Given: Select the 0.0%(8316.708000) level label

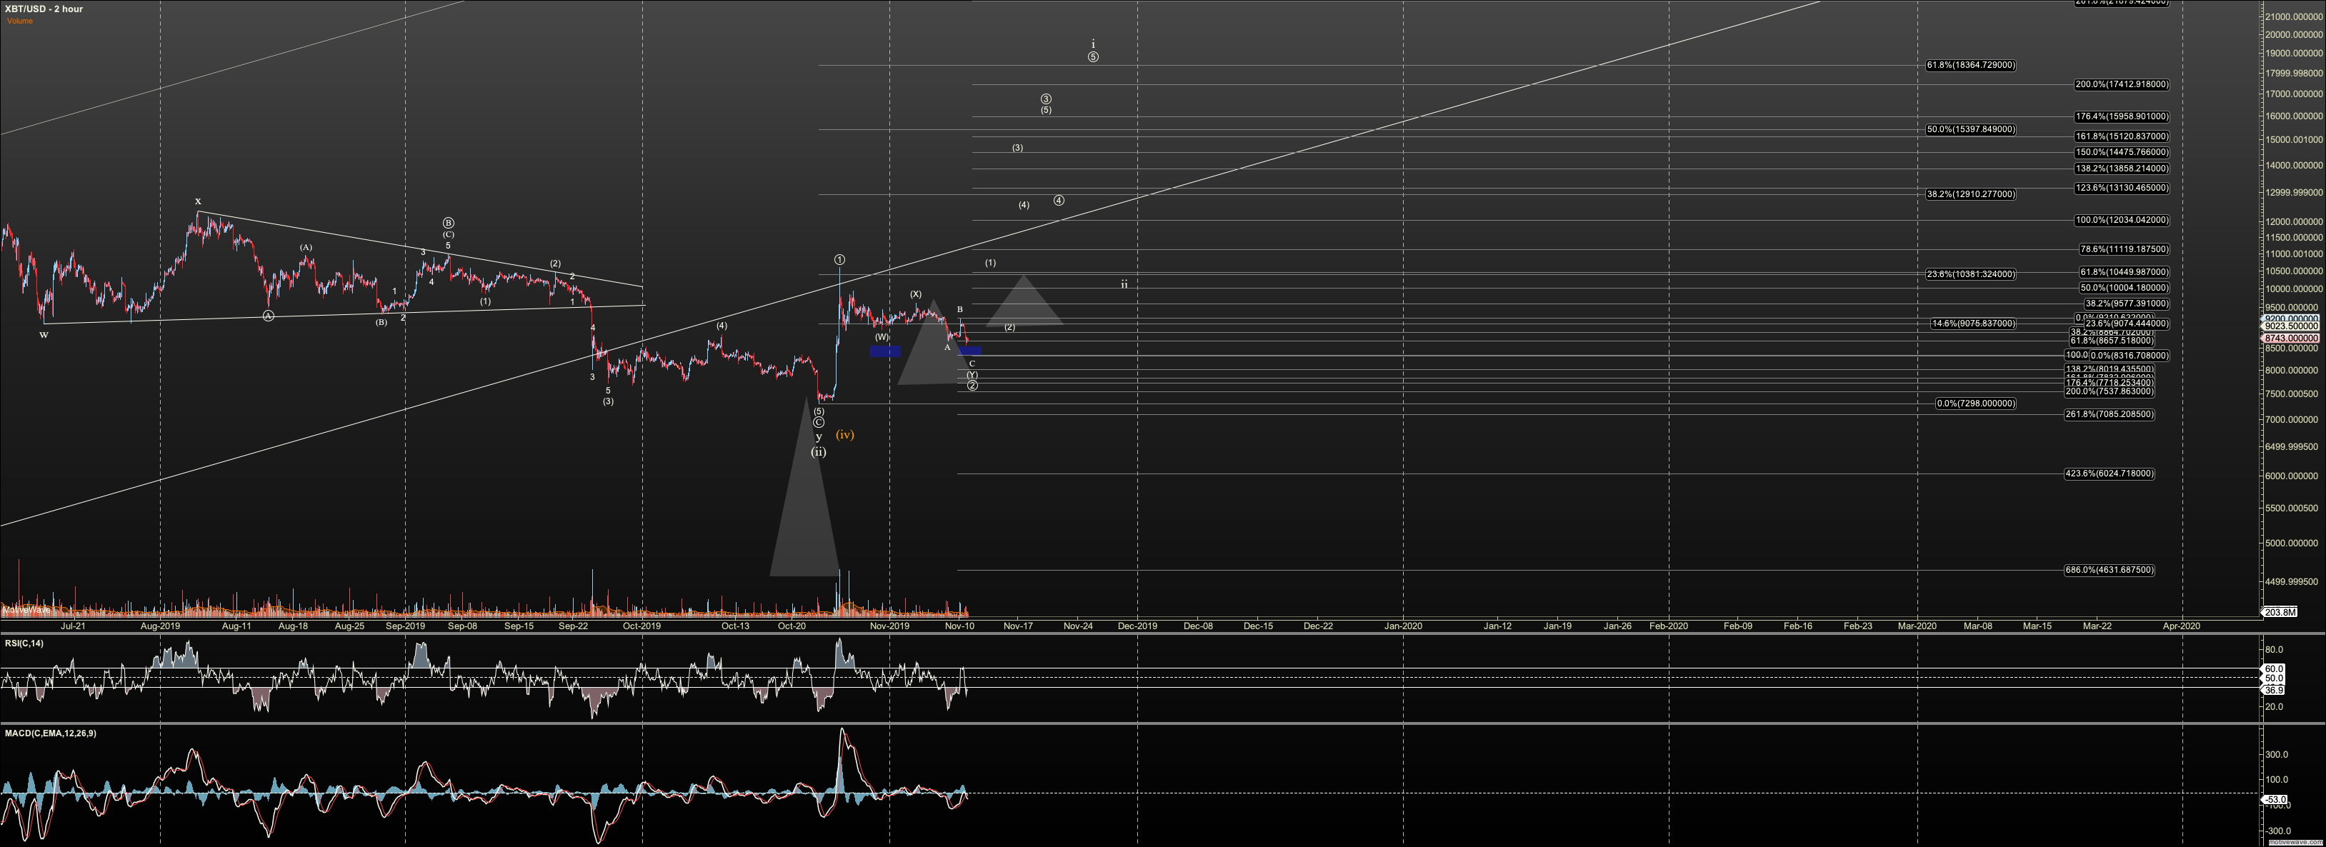Looking at the screenshot, I should (x=2129, y=356).
